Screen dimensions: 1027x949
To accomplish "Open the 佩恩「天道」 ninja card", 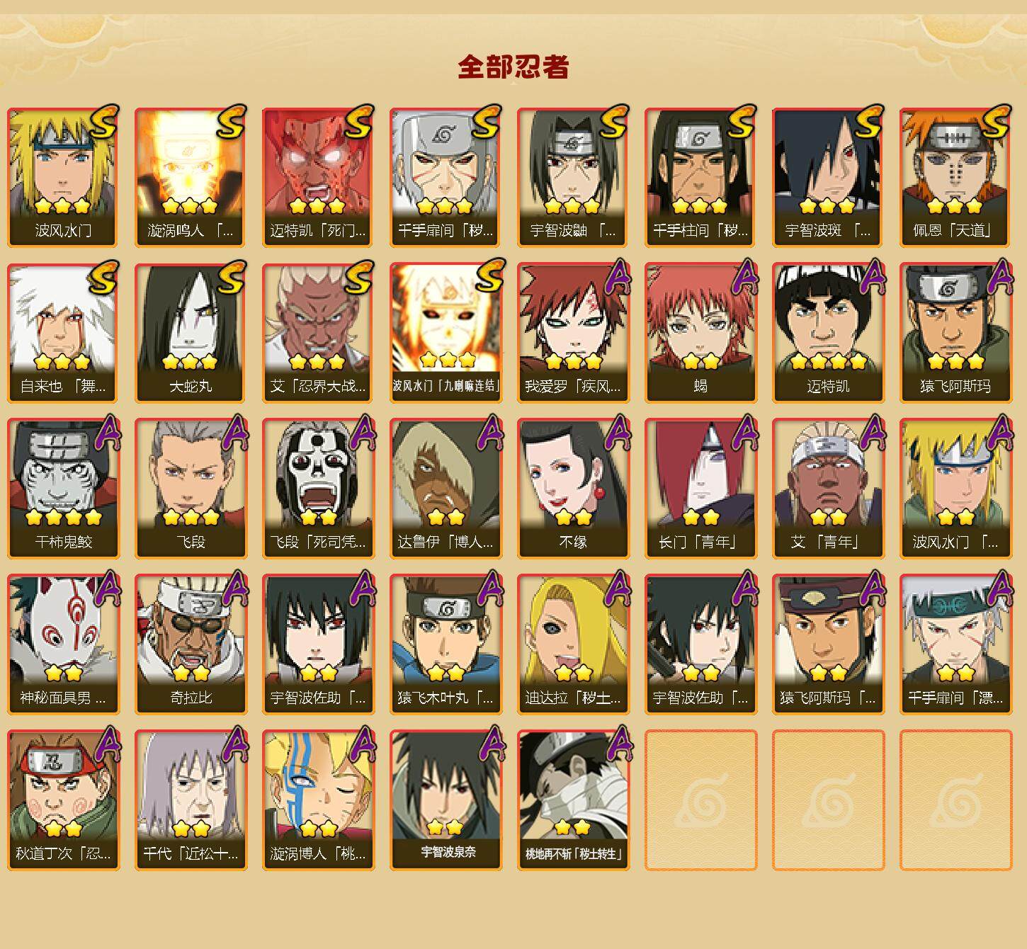I will click(x=955, y=177).
